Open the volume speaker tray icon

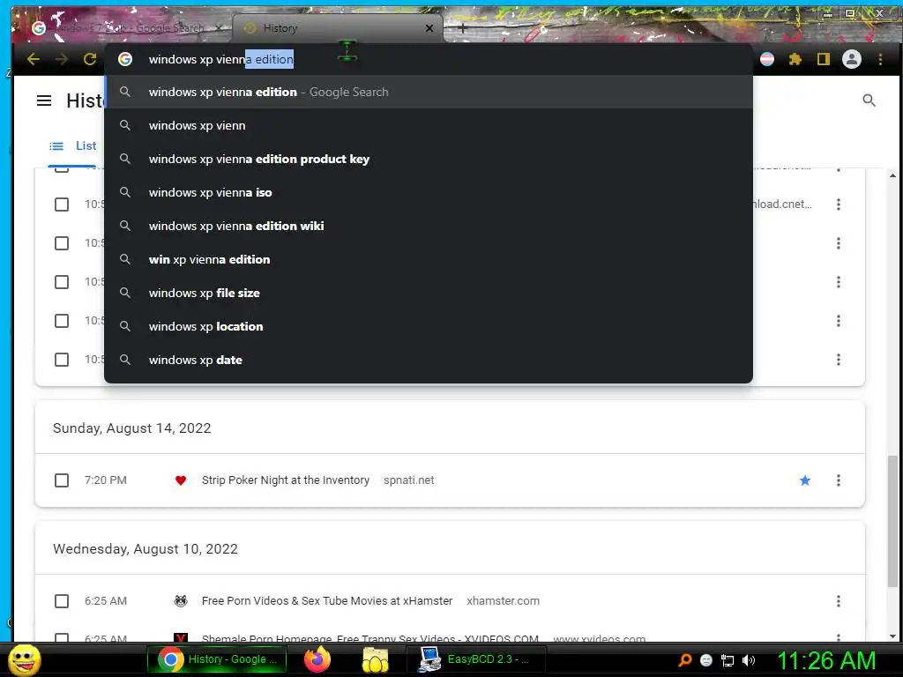749,660
